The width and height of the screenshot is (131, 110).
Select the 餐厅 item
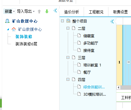[87, 73]
